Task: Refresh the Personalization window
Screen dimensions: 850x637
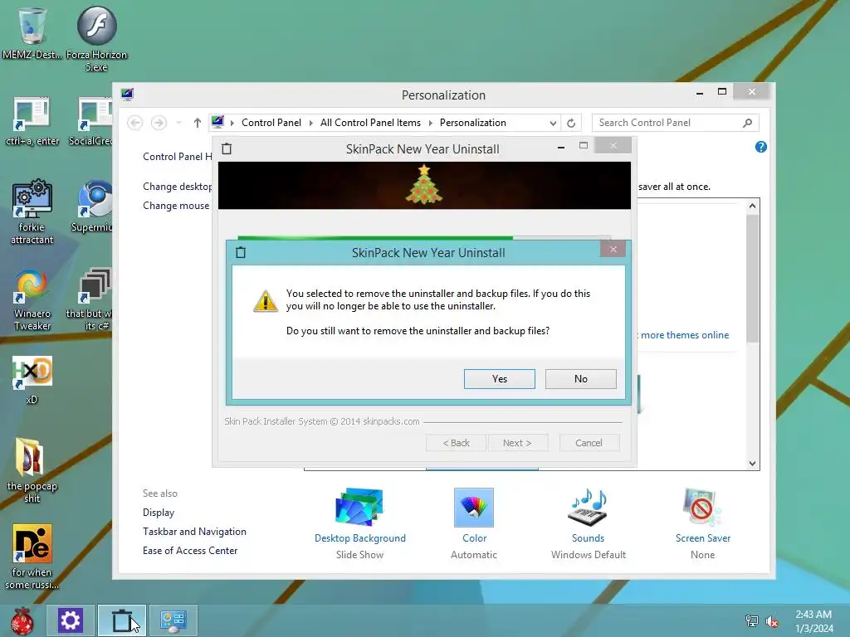Action: click(571, 123)
